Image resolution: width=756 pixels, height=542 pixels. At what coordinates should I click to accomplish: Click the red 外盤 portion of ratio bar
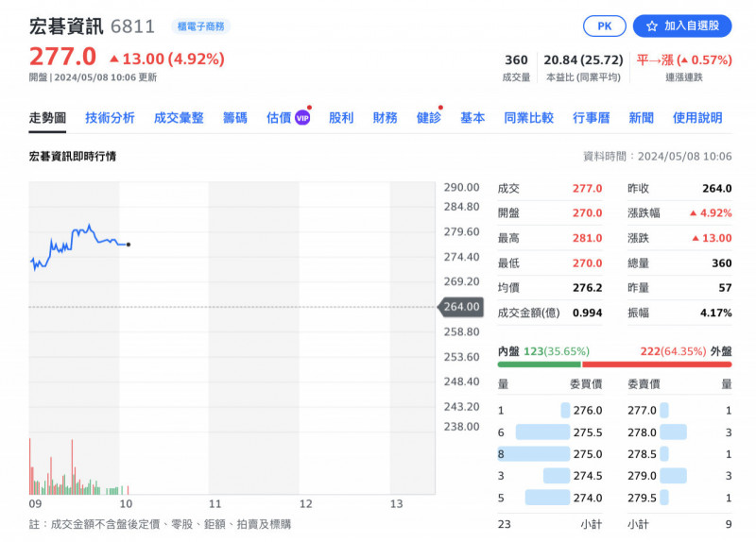click(657, 364)
